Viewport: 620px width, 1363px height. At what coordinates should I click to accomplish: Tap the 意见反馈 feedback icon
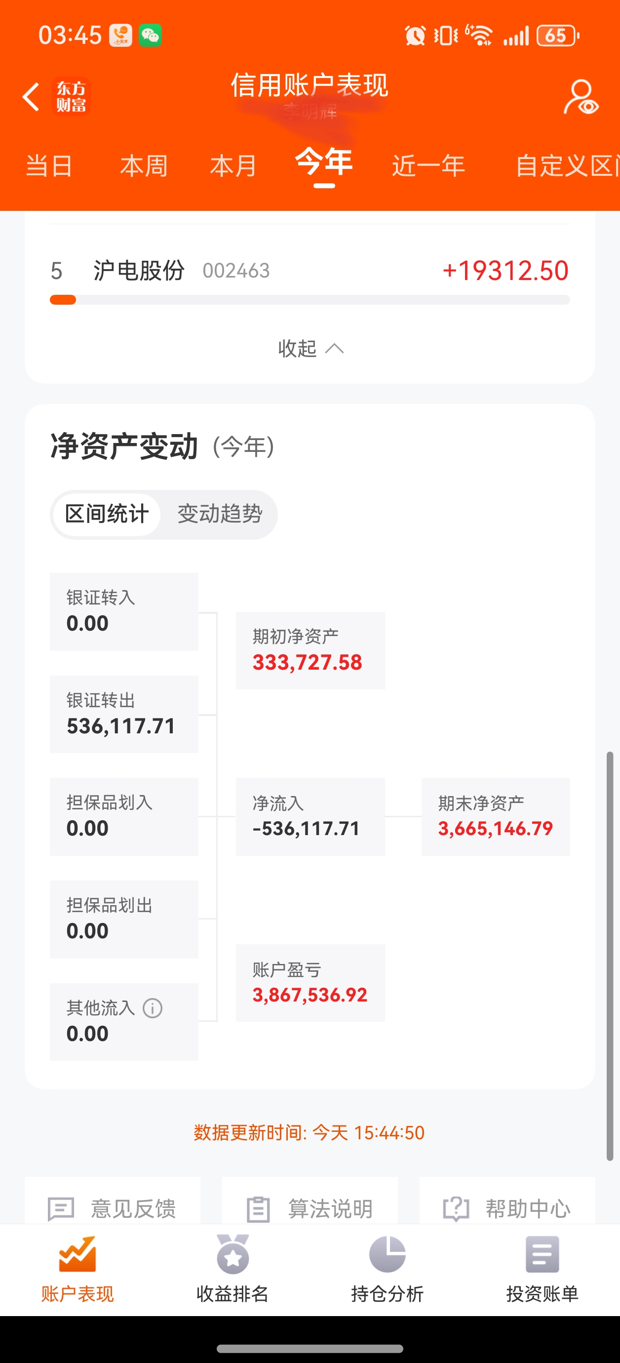[x=61, y=1209]
